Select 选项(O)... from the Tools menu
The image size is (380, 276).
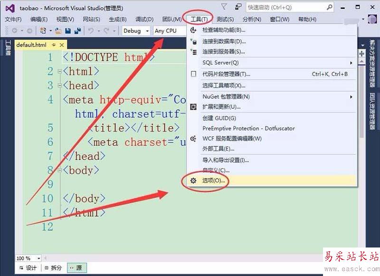(x=271, y=181)
